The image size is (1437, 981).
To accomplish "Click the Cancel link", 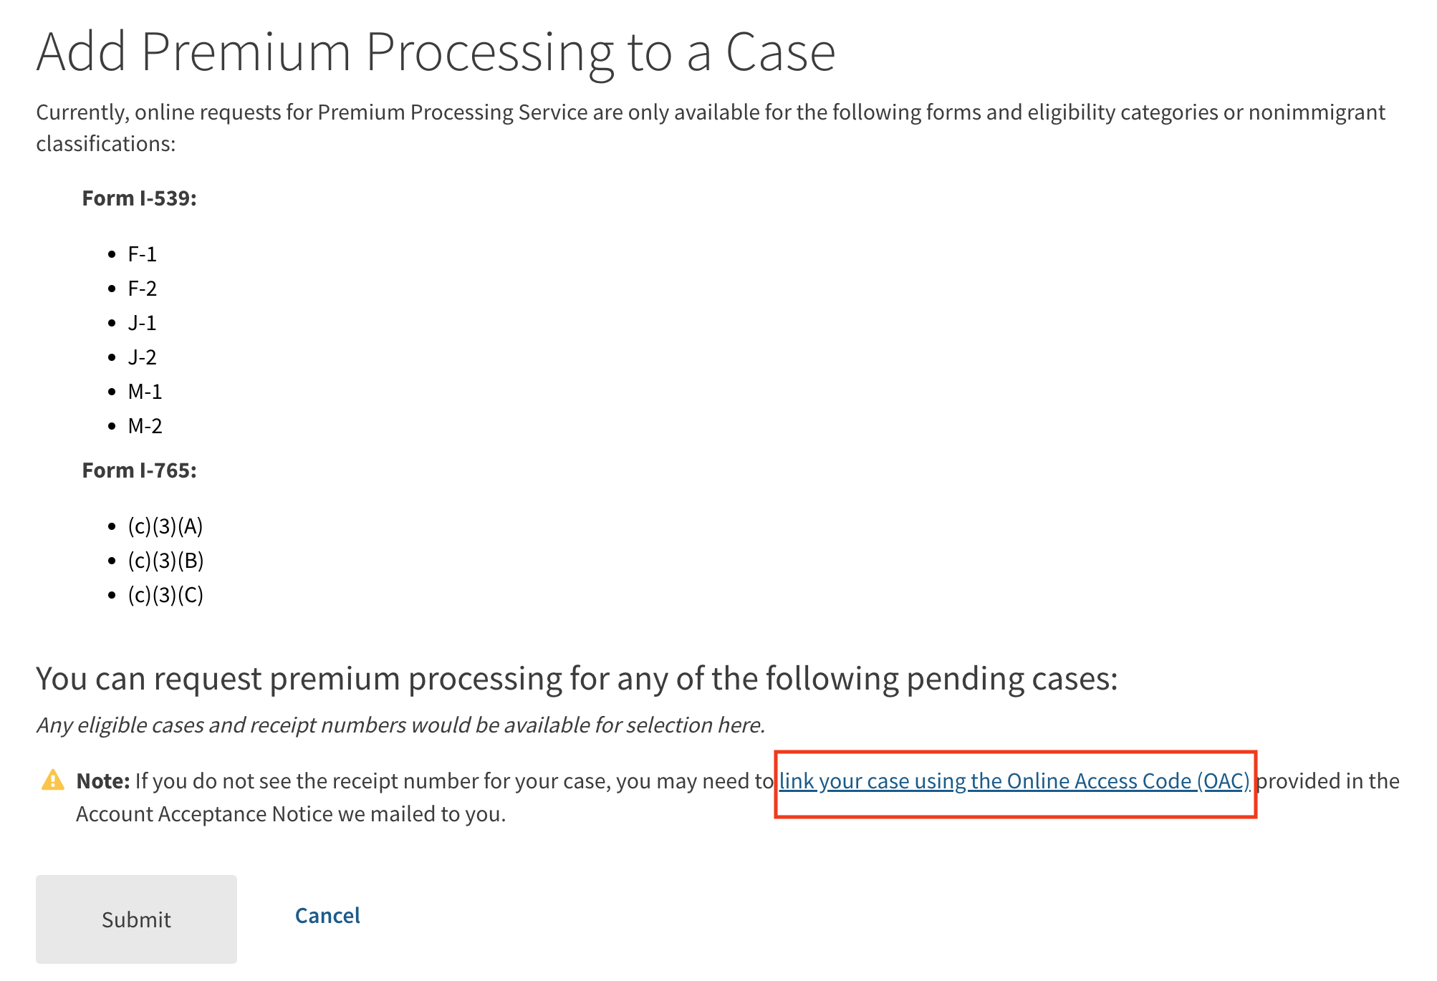I will click(327, 916).
